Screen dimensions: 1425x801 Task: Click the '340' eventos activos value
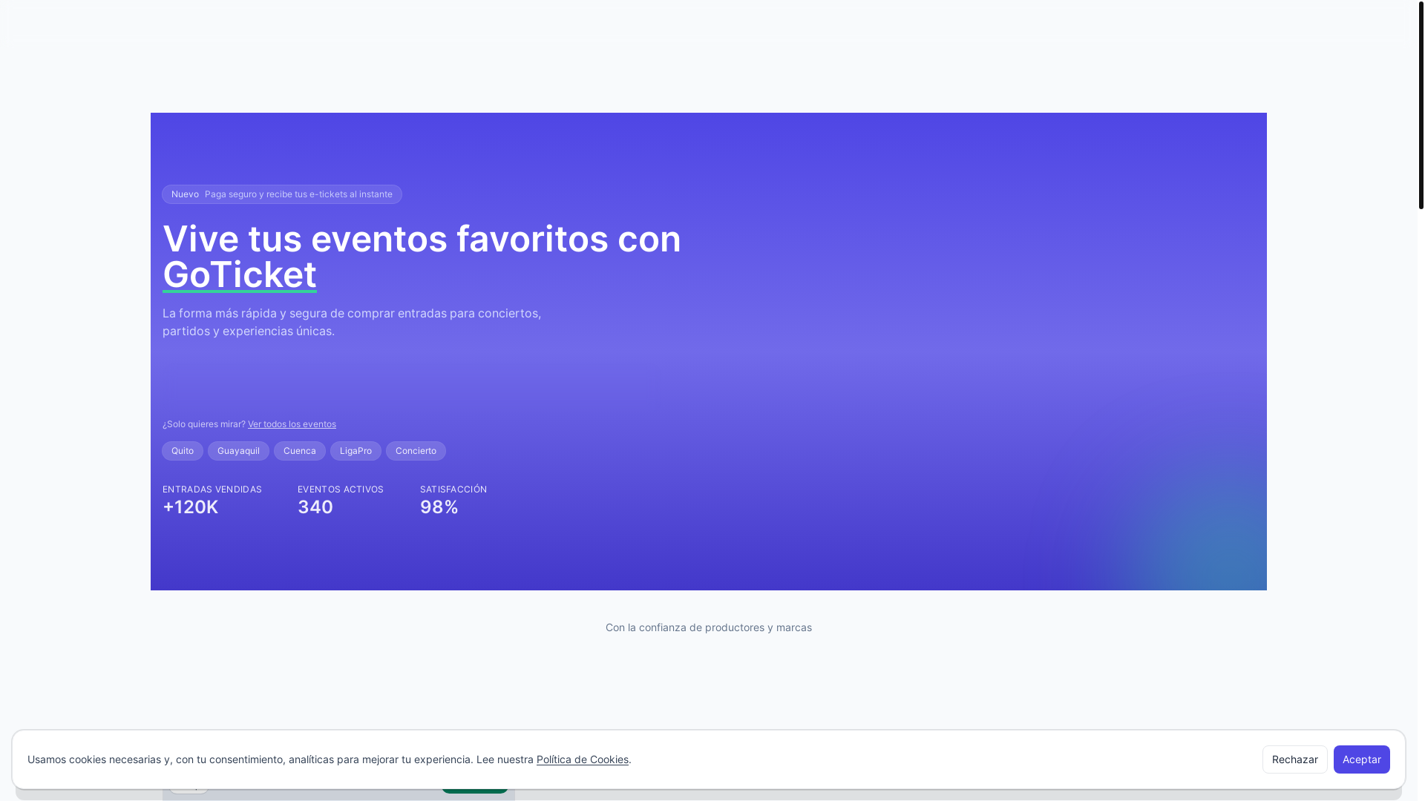click(315, 507)
